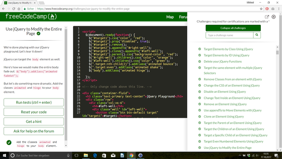
Task: Click Reset your code button
Action: [x=33, y=112]
